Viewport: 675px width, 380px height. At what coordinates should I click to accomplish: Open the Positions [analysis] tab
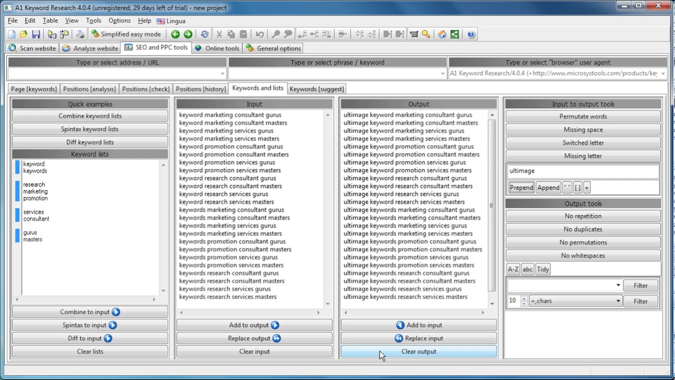pyautogui.click(x=89, y=89)
